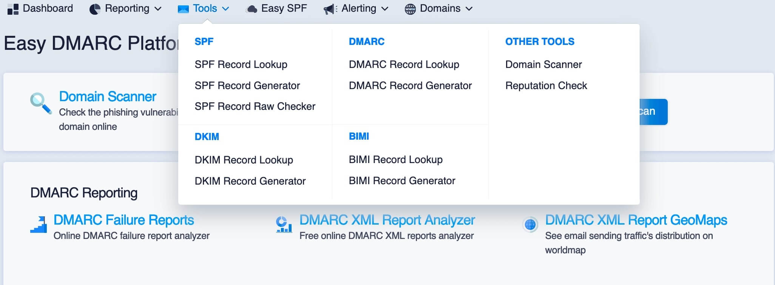Click the DMARC Failure Reports stairs icon
The height and width of the screenshot is (285, 775).
coord(39,224)
